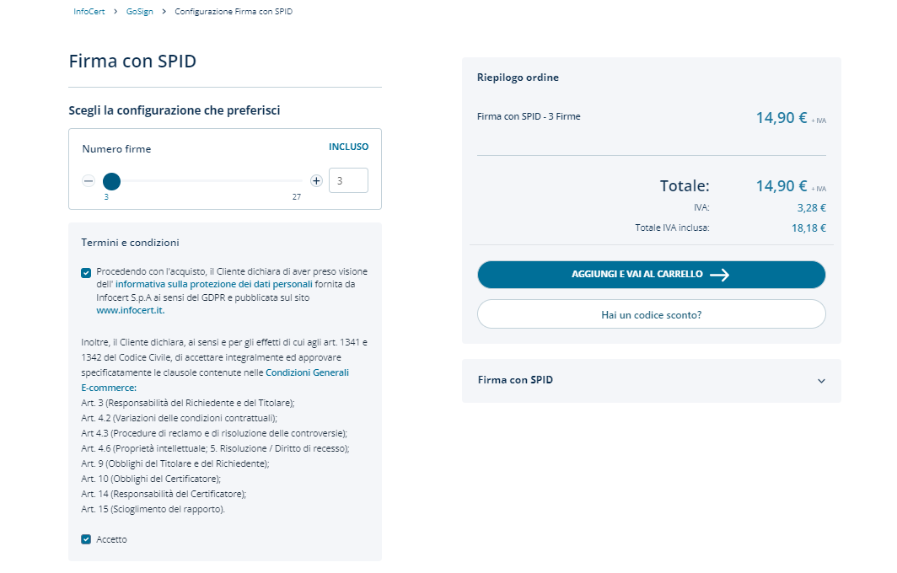This screenshot has width=897, height=573.
Task: Click the first breadcrumb separator arrow
Action: 115,12
